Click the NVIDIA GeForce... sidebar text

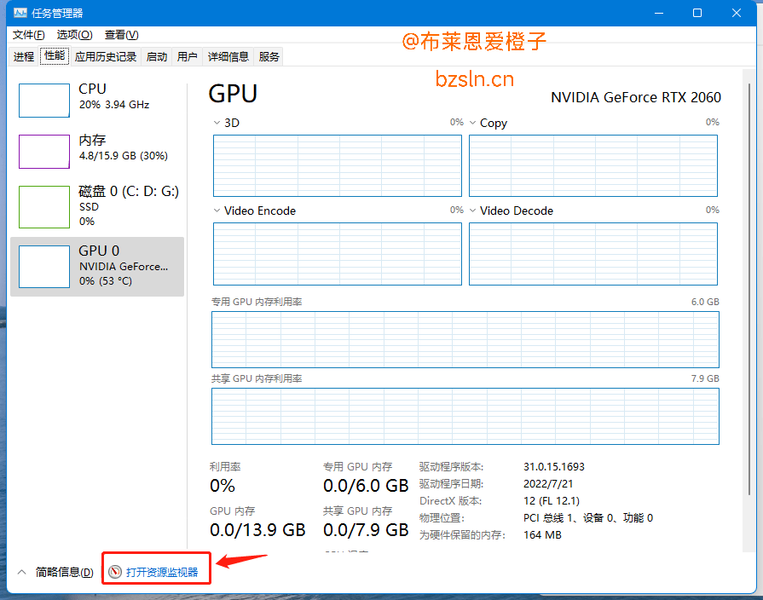pyautogui.click(x=124, y=267)
